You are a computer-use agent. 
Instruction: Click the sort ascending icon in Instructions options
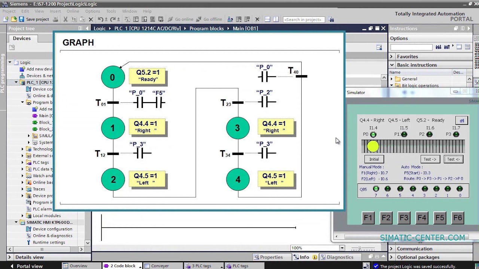(447, 47)
